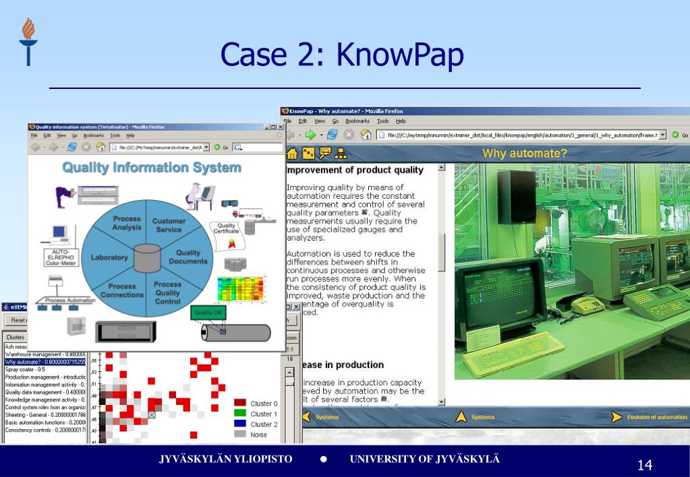This screenshot has height=477, width=690.
Task: Click the university torch logo on the slide
Action: (28, 42)
